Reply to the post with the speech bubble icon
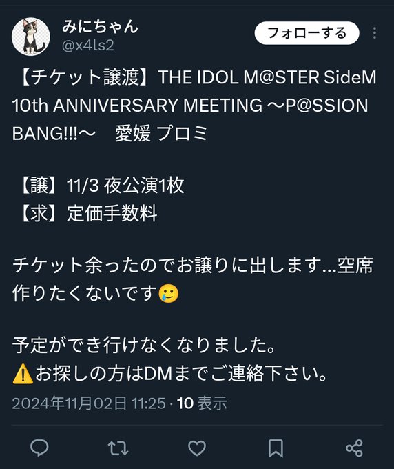This screenshot has height=469, width=394. tap(39, 448)
